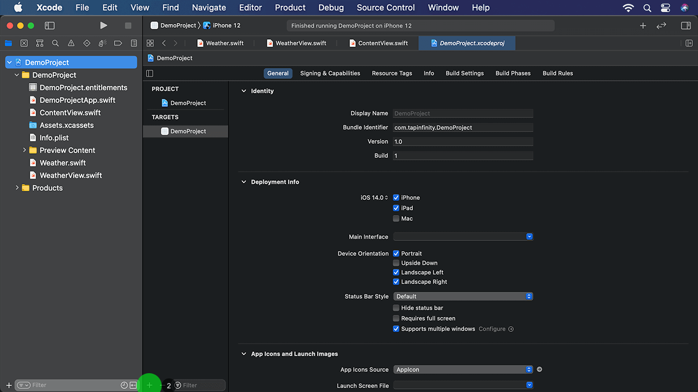Open the Source Control navigator icon

pyautogui.click(x=24, y=43)
